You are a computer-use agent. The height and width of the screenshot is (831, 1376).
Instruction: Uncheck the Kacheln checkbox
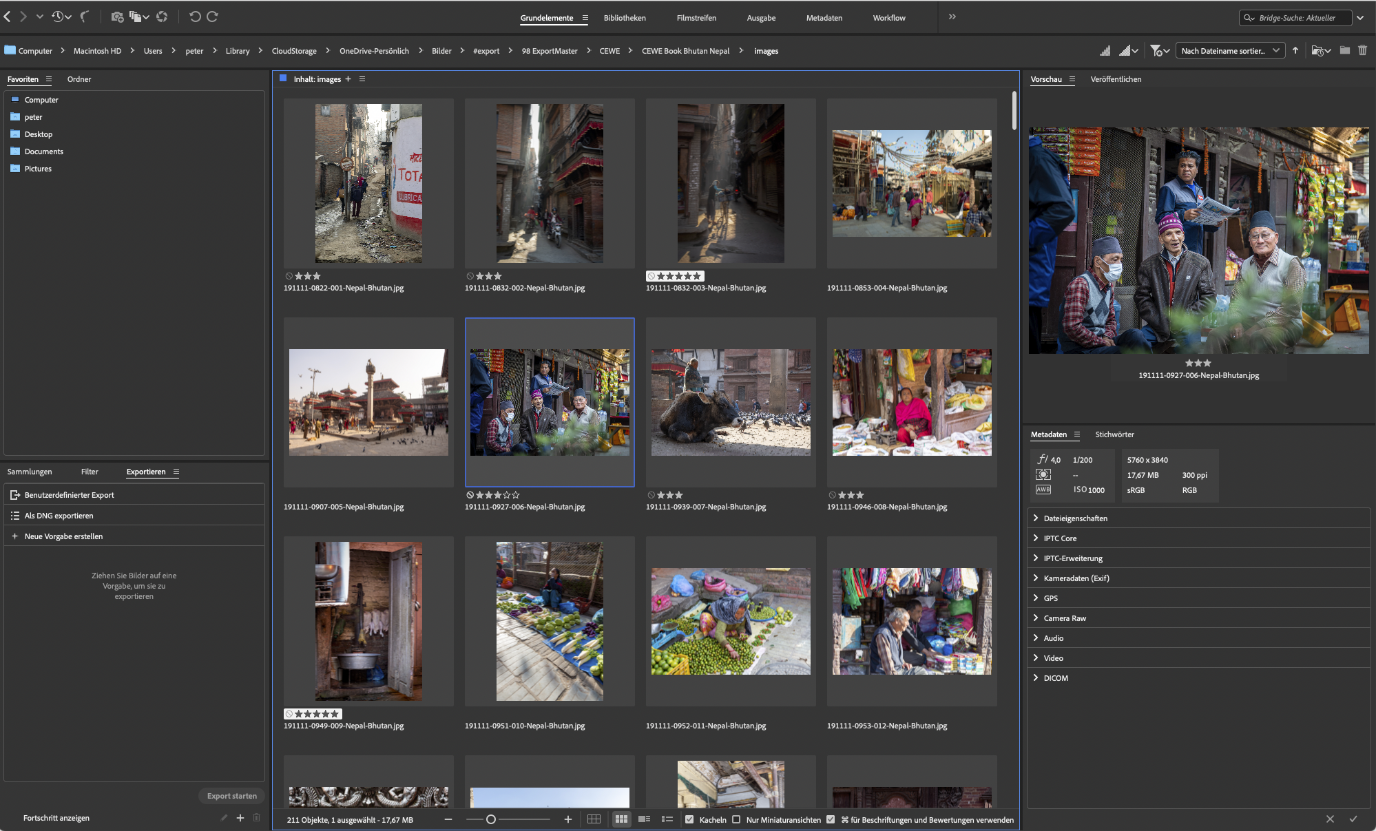pos(689,819)
